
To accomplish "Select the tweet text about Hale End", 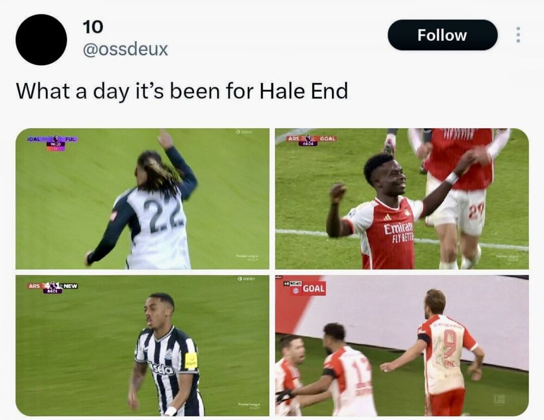I will [182, 91].
